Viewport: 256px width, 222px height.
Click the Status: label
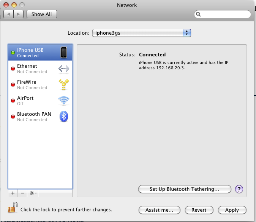127,55
